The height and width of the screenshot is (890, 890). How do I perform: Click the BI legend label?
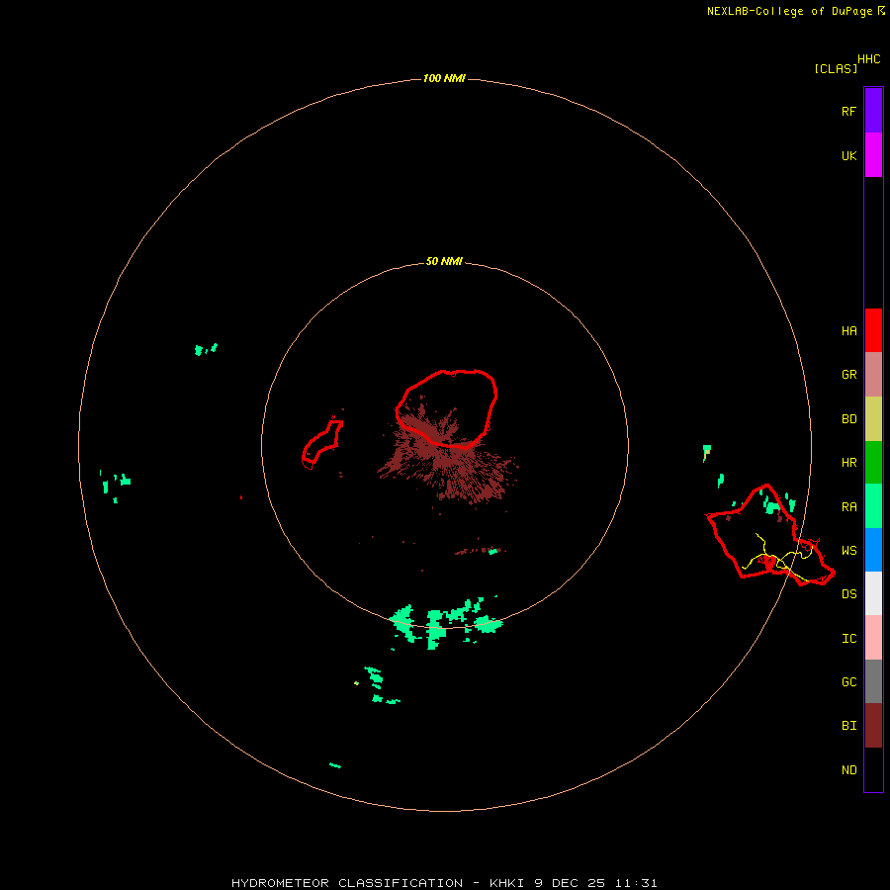(848, 726)
